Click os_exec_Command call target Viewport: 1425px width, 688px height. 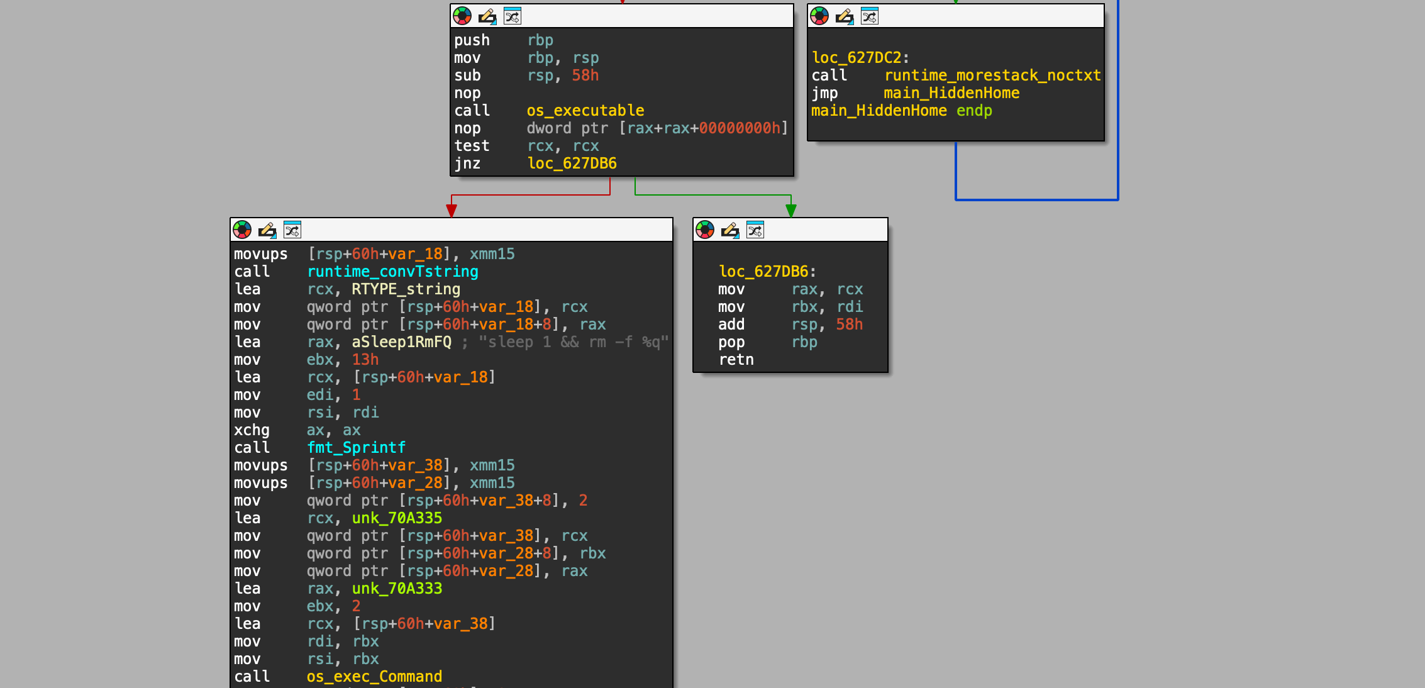point(374,677)
